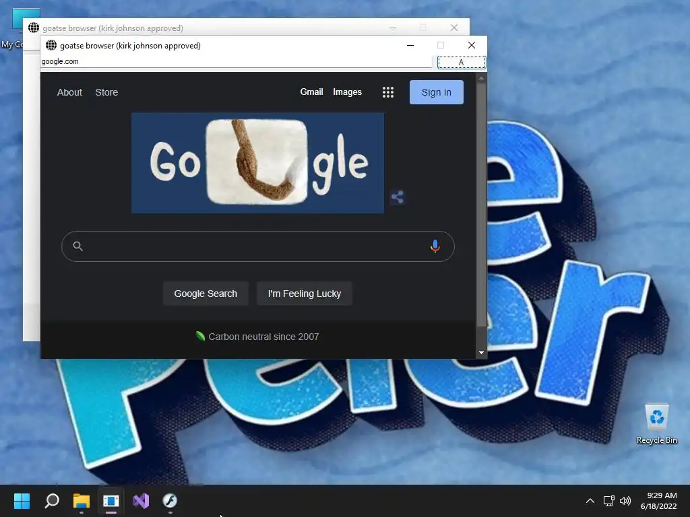Viewport: 690px width, 517px height.
Task: Click the scrollbar up arrow in the page
Action: coord(481,78)
